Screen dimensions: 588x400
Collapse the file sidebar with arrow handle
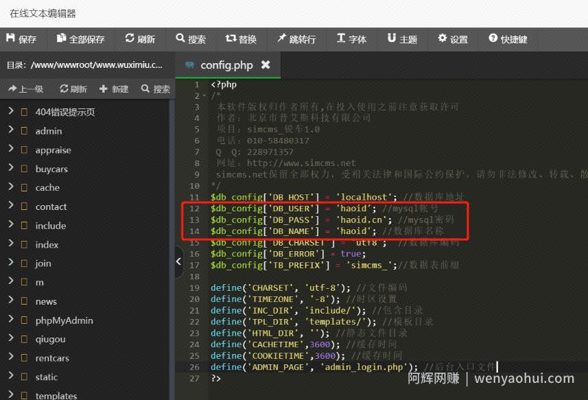point(179,261)
